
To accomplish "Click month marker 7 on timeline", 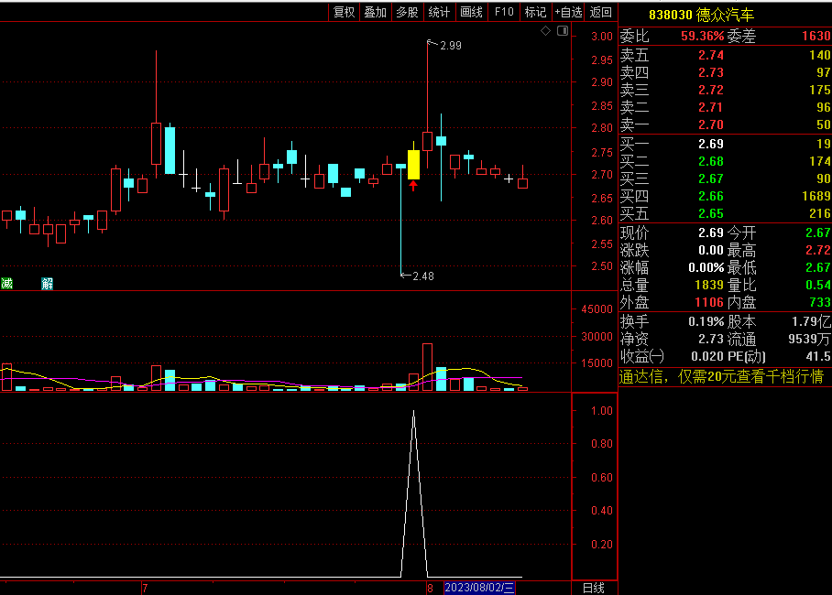I will (x=145, y=588).
